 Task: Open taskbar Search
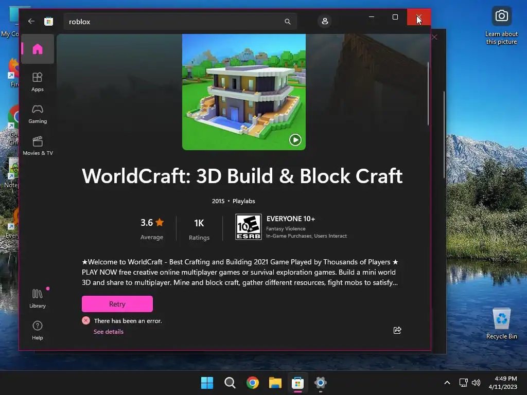230,383
